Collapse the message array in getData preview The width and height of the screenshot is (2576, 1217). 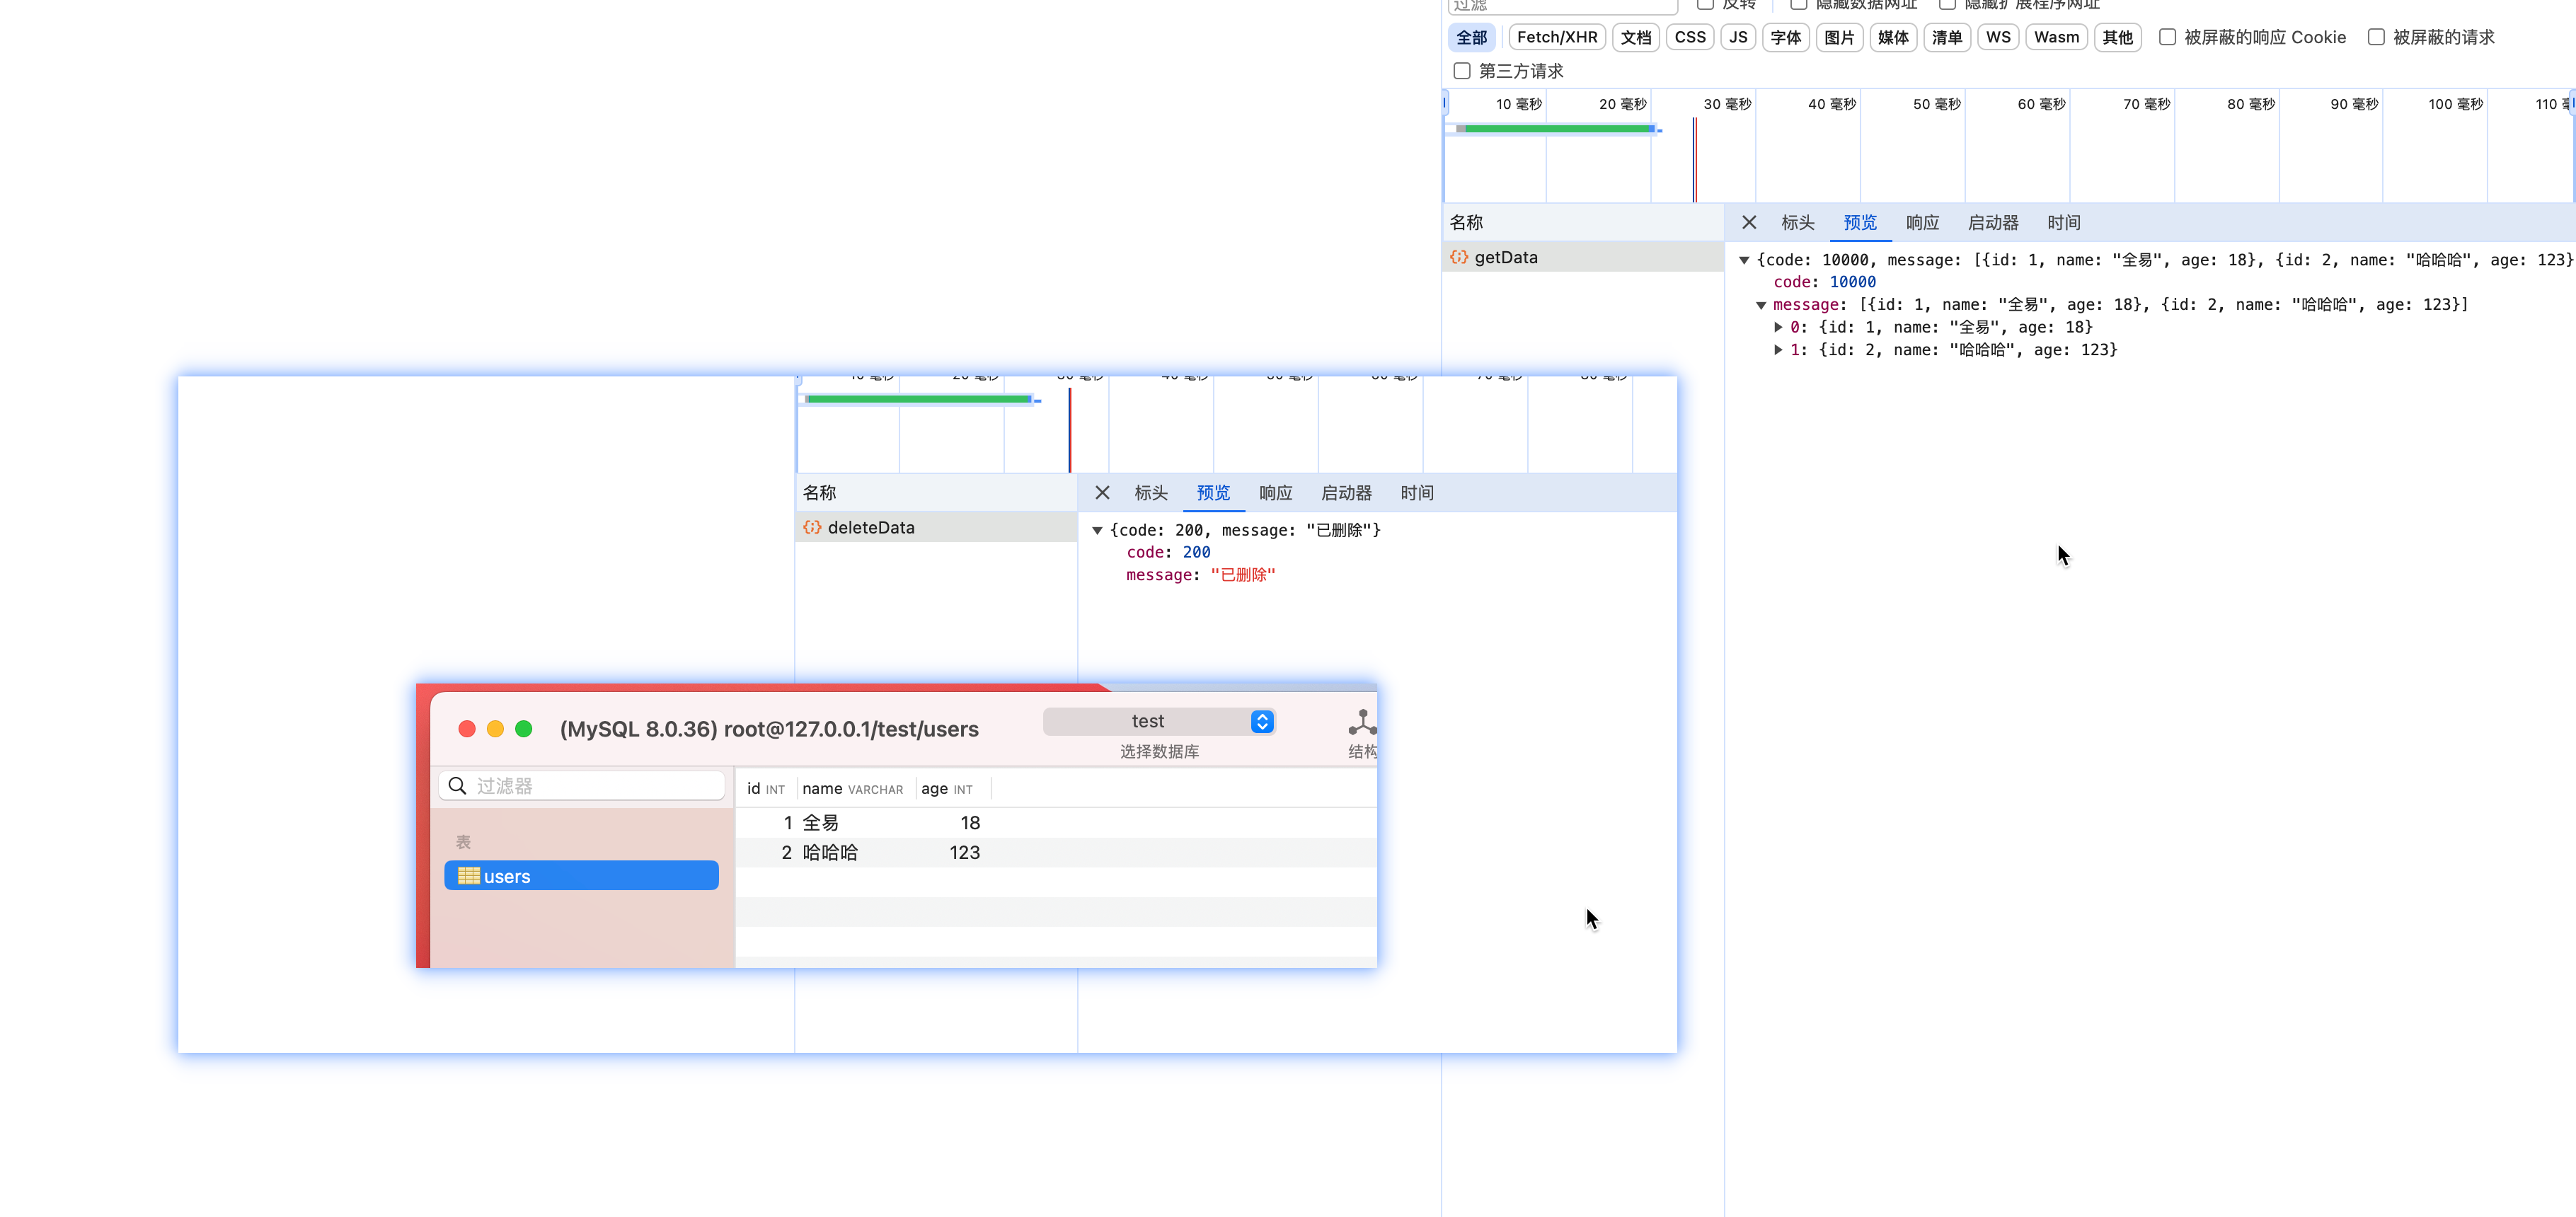(x=1761, y=305)
